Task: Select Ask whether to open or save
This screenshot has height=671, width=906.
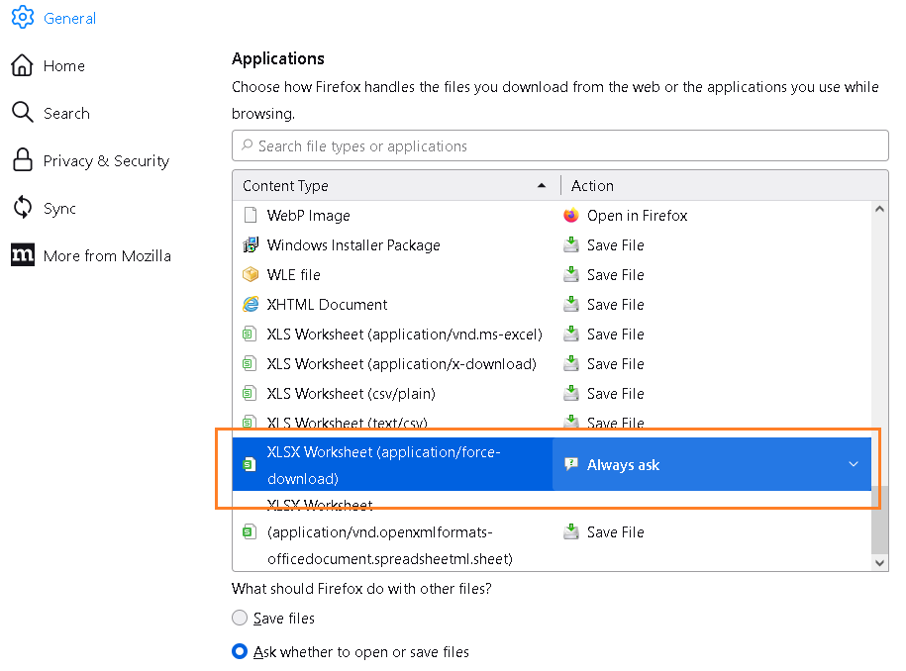Action: (240, 652)
